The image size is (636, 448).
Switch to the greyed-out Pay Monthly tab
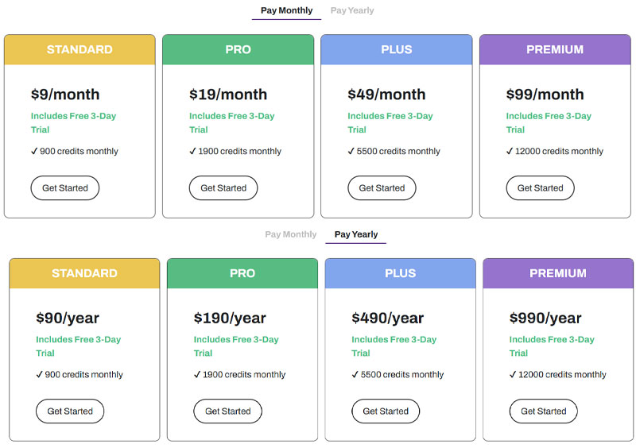(x=290, y=235)
